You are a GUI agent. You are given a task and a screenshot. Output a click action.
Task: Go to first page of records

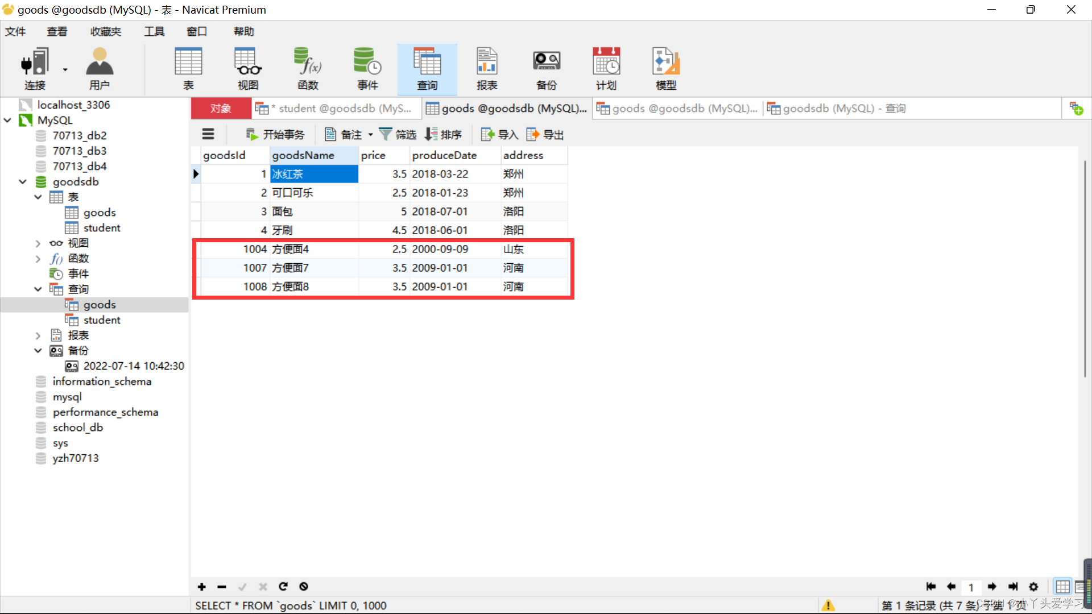(931, 587)
